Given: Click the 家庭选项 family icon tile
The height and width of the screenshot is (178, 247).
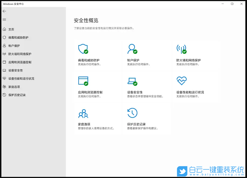Looking at the screenshot, I should (x=83, y=113).
